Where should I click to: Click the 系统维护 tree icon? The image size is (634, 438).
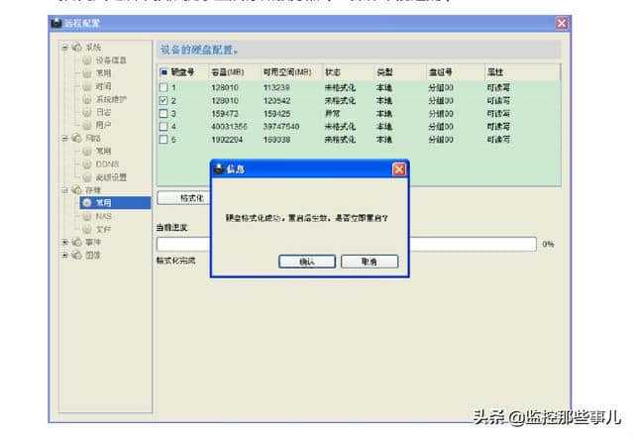[87, 99]
